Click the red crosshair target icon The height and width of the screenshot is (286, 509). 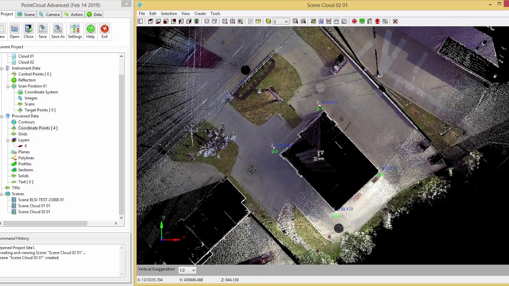354,21
